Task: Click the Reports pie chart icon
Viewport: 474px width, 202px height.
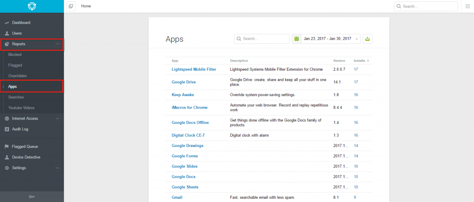Action: click(7, 44)
